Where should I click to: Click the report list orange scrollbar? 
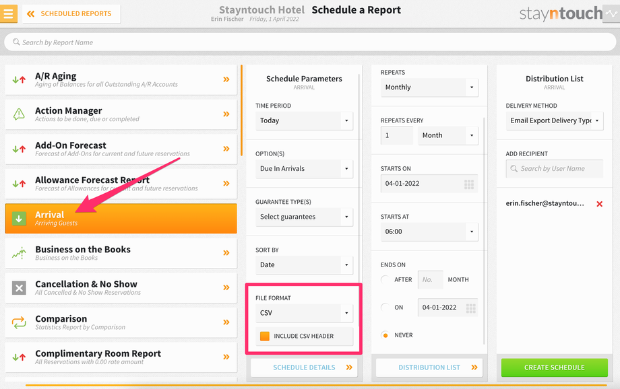click(241, 110)
